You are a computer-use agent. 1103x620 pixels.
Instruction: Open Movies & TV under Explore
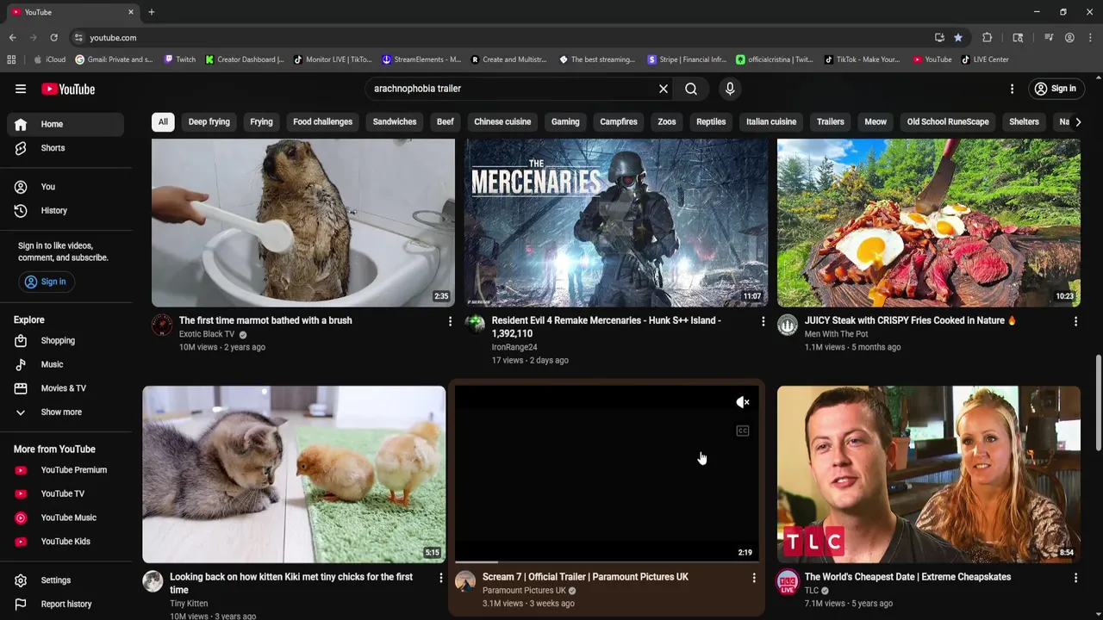pyautogui.click(x=65, y=388)
